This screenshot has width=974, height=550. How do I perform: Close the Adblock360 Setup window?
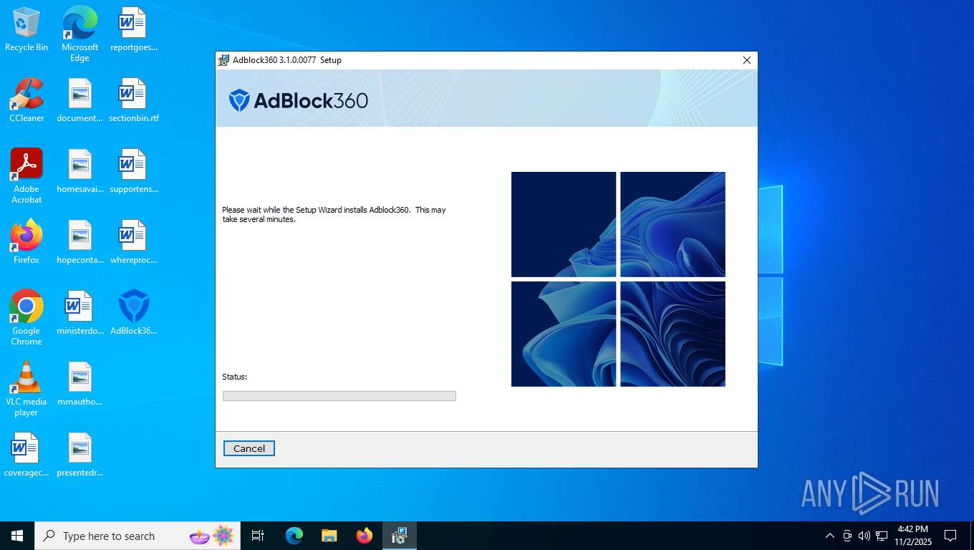pos(746,60)
